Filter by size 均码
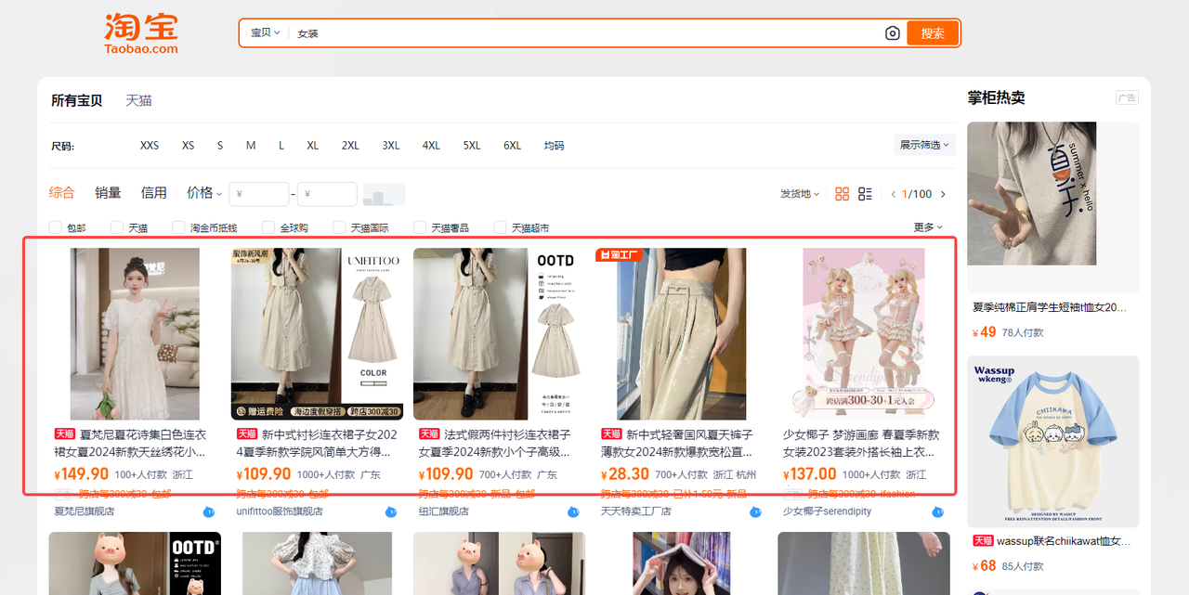Viewport: 1189px width, 595px height. pos(554,146)
